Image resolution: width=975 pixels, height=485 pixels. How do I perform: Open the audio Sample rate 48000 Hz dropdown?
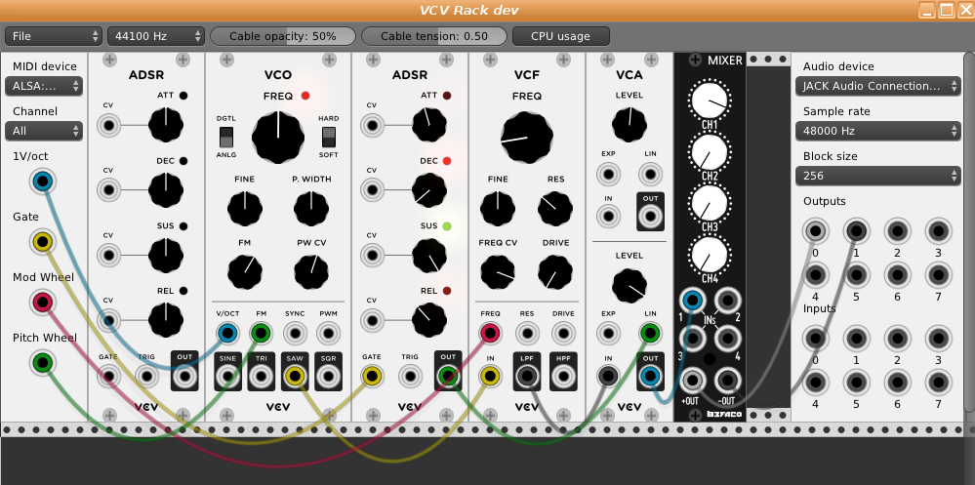(x=878, y=131)
